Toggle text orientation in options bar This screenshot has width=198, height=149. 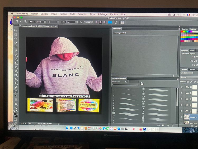pos(25,22)
